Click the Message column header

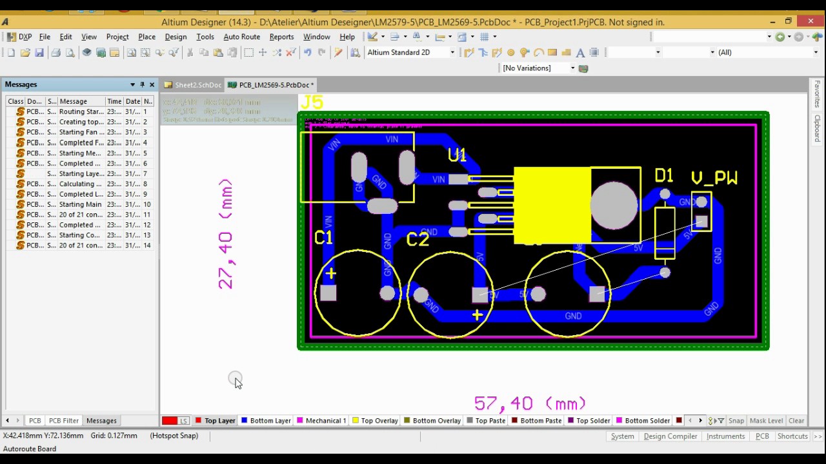81,101
